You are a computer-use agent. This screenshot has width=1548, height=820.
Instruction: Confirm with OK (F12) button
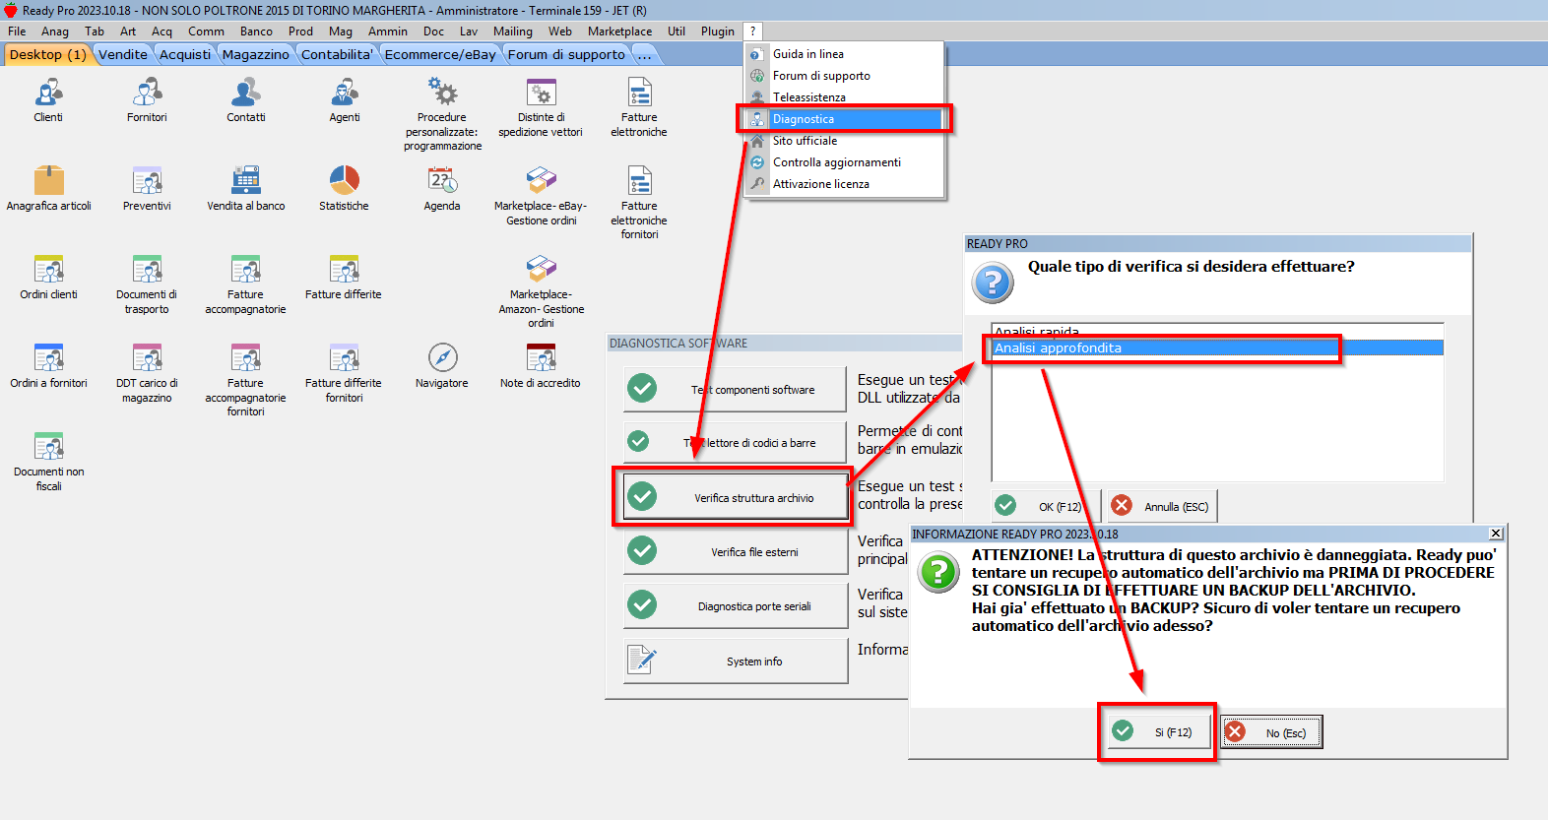click(x=1046, y=506)
